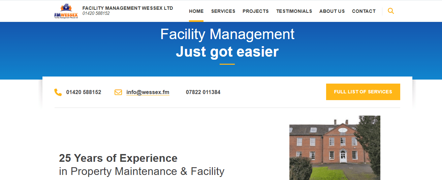The width and height of the screenshot is (442, 180).
Task: Click Full List of Services button
Action: [x=363, y=92]
